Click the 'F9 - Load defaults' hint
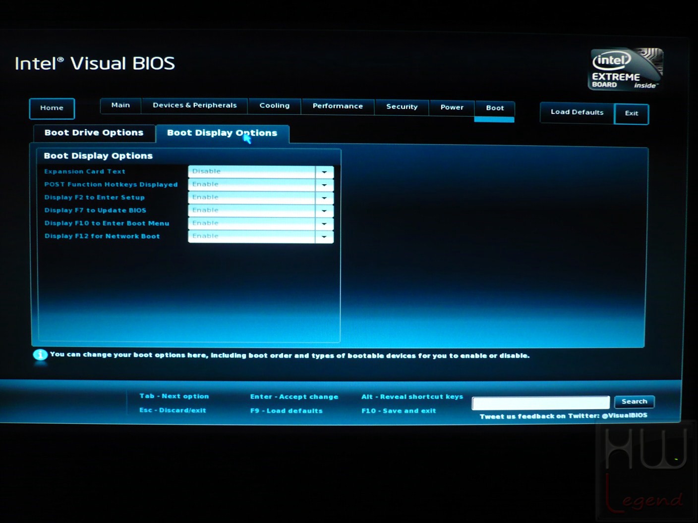 (x=287, y=411)
